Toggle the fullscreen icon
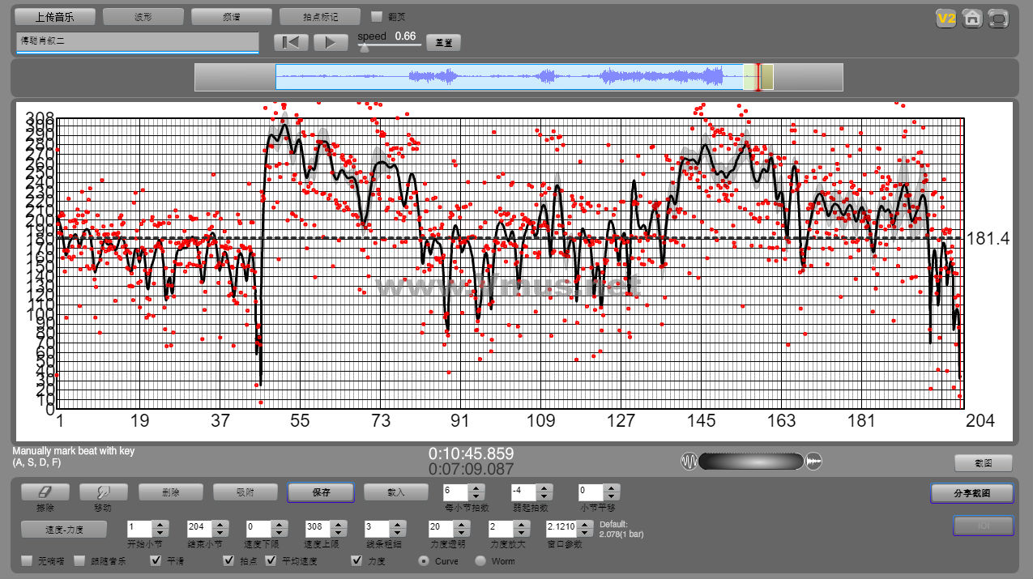Screen dimensions: 1033x579 [x=999, y=18]
